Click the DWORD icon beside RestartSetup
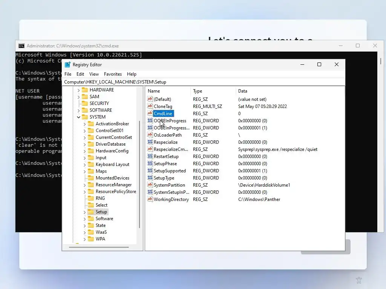Image resolution: width=386 pixels, height=289 pixels. click(150, 156)
